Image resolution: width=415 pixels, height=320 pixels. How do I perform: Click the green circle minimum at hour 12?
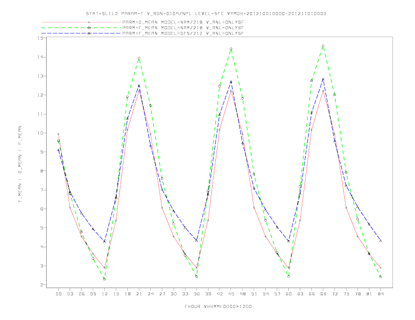click(105, 279)
